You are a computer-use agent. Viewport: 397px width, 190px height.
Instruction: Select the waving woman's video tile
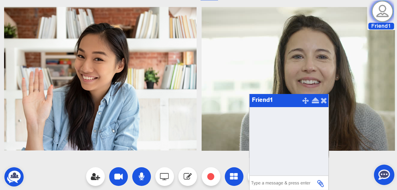click(x=100, y=79)
